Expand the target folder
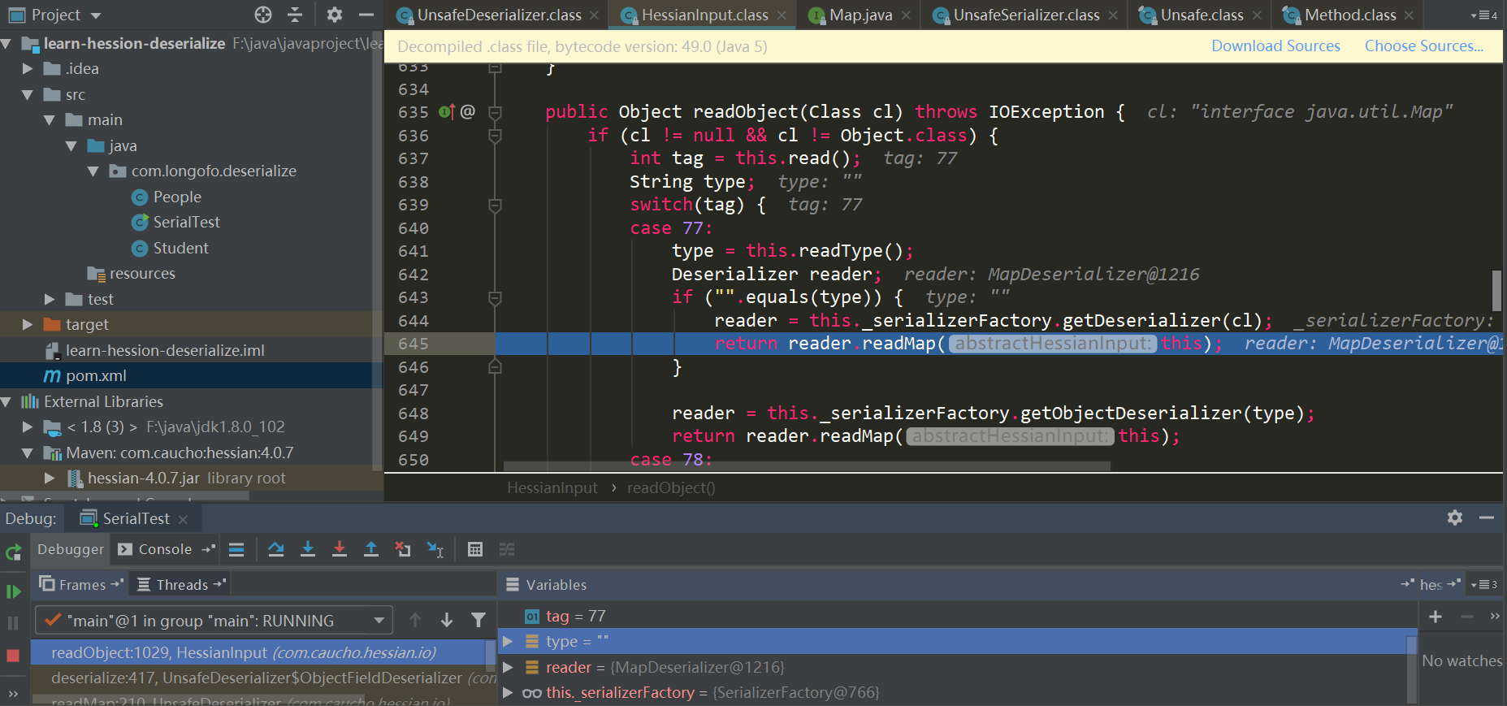 point(28,325)
